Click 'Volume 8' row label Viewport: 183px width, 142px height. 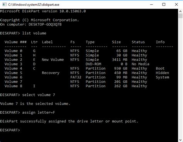click(14, 86)
